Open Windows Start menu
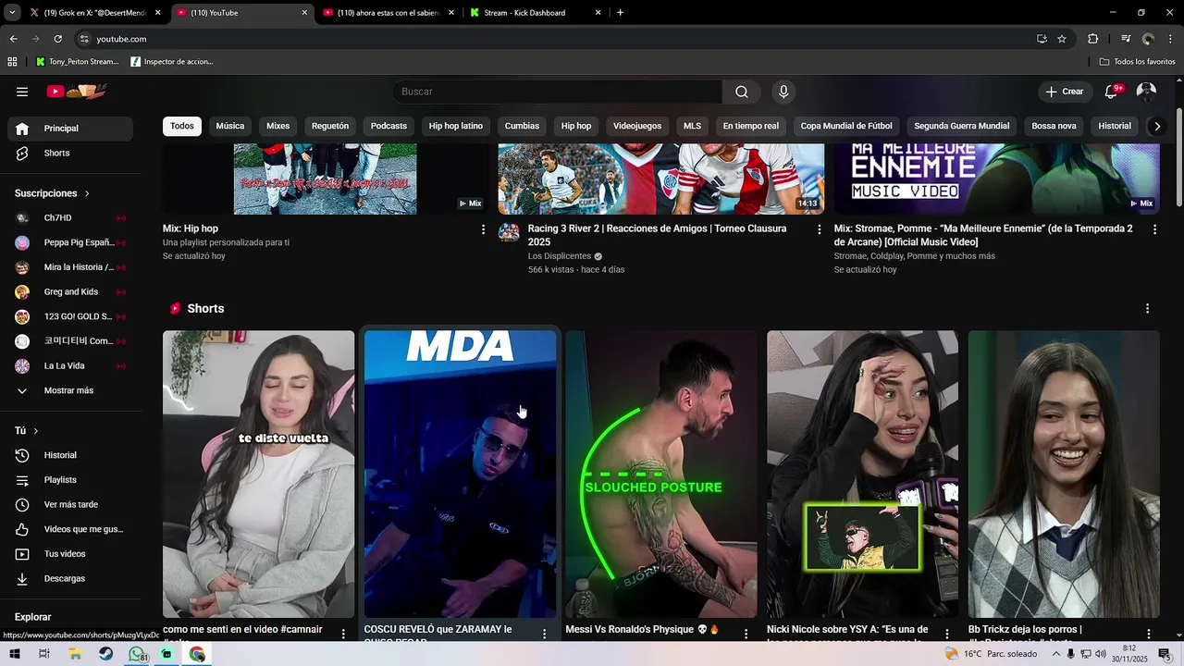This screenshot has height=666, width=1184. pyautogui.click(x=14, y=654)
